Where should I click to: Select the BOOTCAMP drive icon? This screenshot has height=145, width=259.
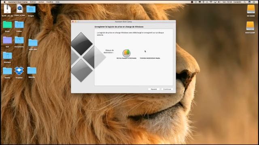coord(250,26)
